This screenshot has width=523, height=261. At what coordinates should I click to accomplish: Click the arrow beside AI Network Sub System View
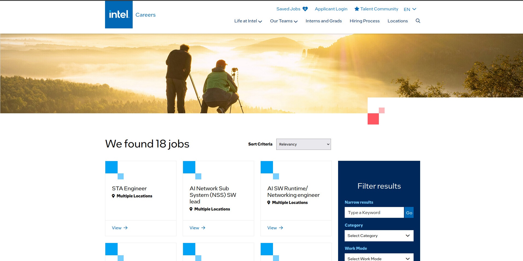pos(203,228)
